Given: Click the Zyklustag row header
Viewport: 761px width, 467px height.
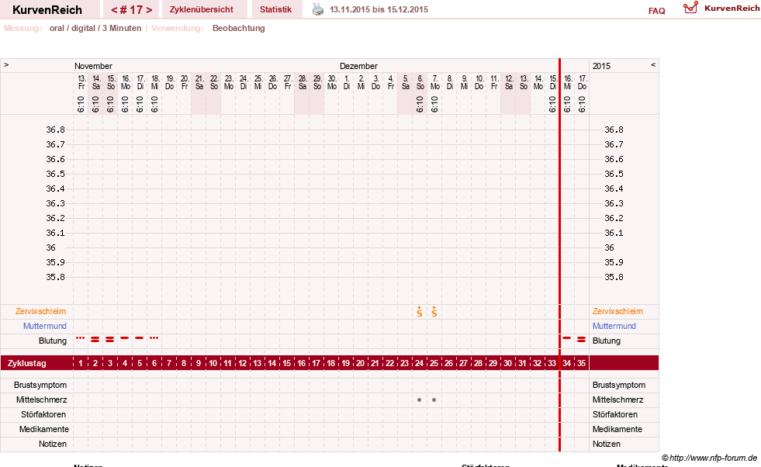Looking at the screenshot, I should tap(27, 363).
